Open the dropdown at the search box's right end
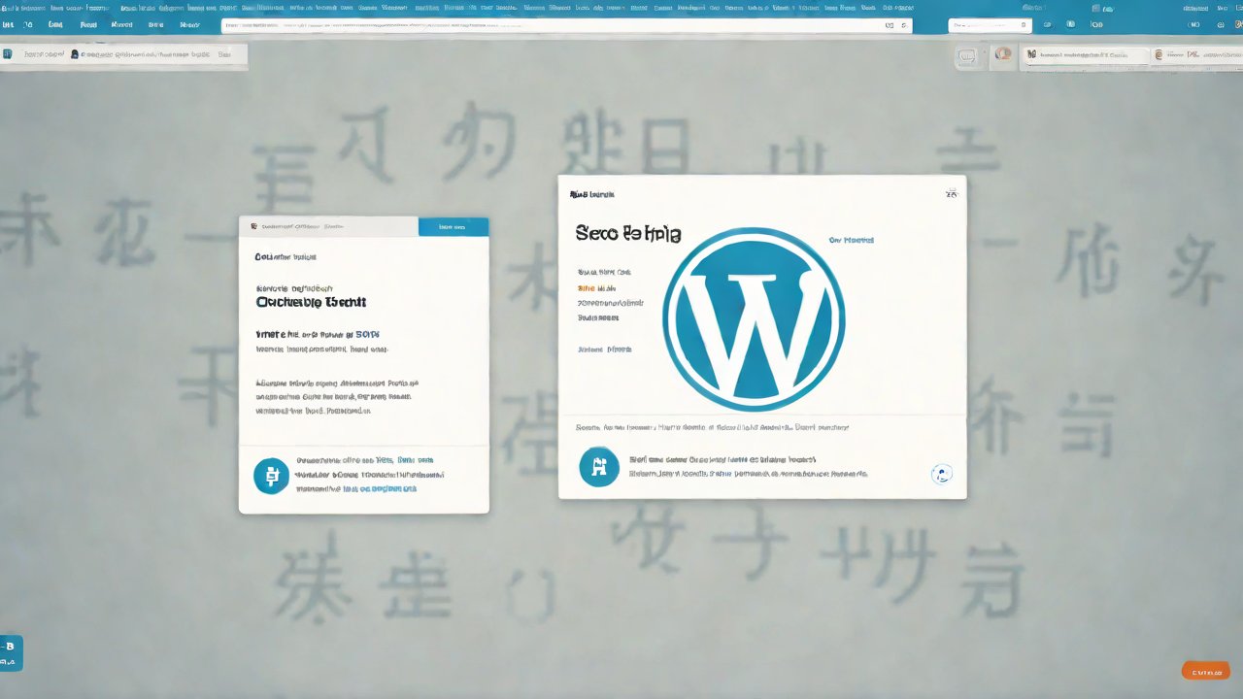The image size is (1243, 699). click(1024, 25)
